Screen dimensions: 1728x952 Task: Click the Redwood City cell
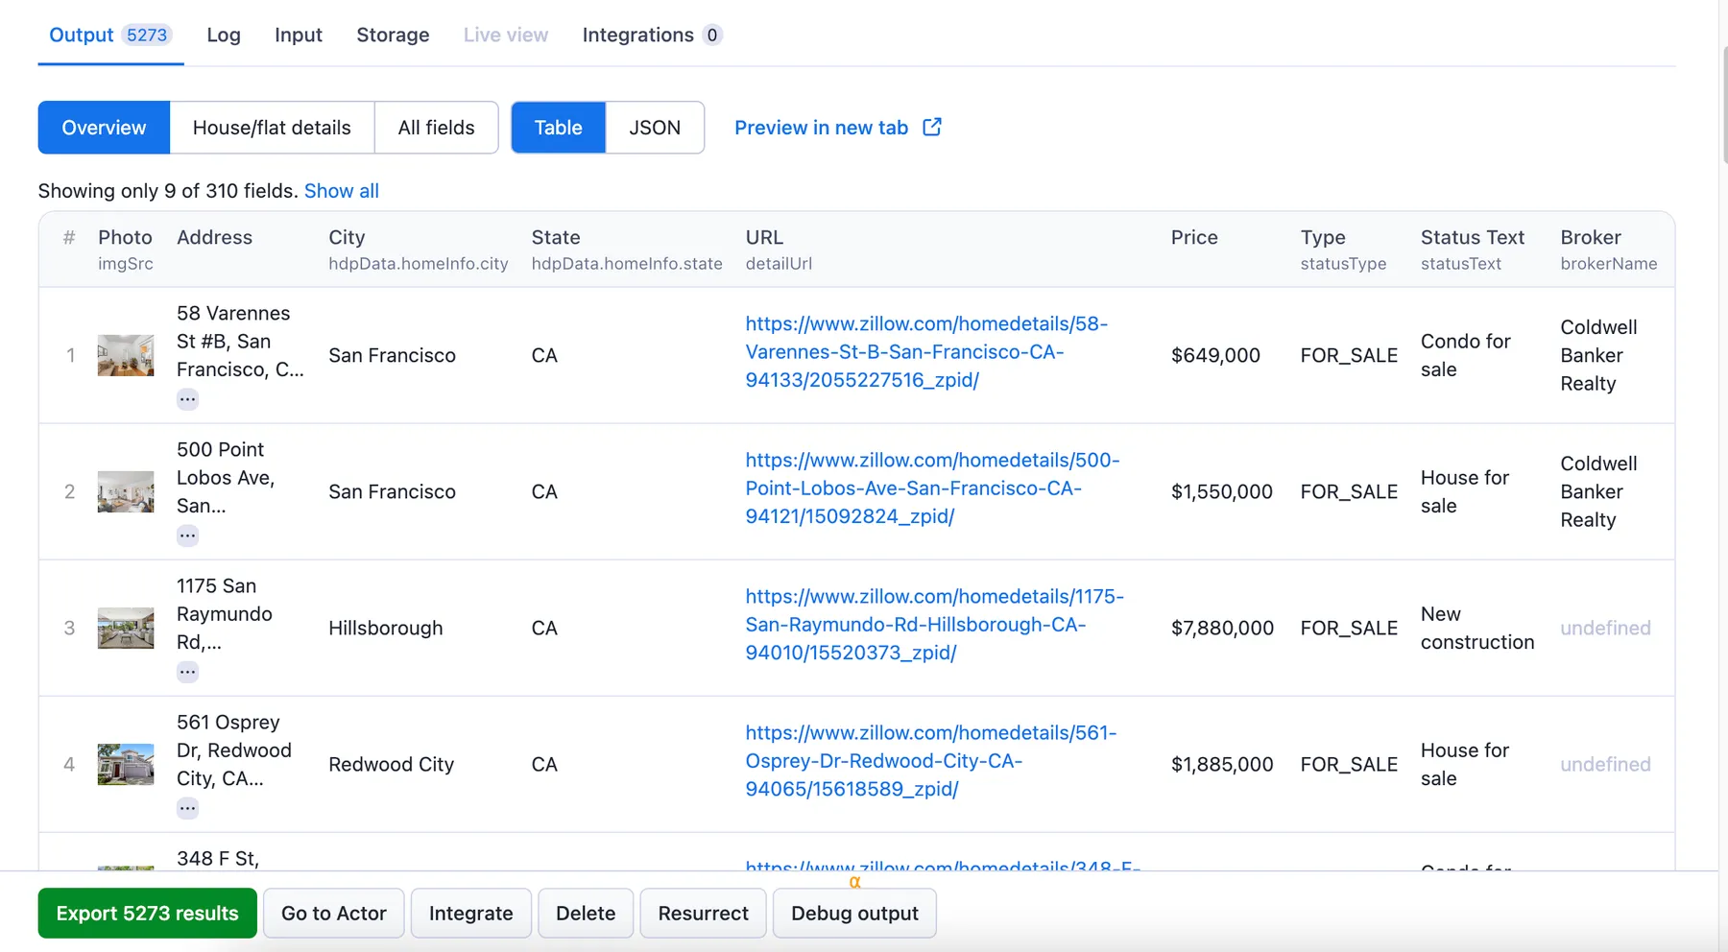(x=391, y=764)
